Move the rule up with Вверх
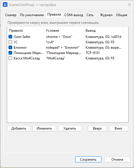The width and height of the screenshot is (134, 168). pyautogui.click(x=97, y=128)
